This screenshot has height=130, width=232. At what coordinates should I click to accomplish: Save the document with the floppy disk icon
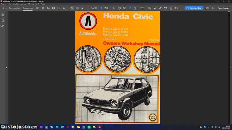pos(37,8)
